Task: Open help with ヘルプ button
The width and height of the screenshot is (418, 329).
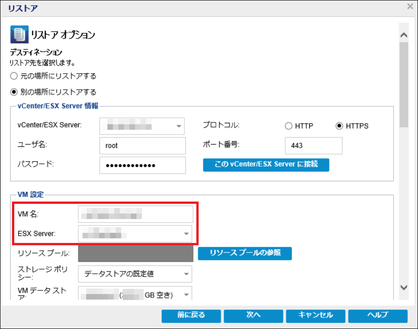Action: pyautogui.click(x=378, y=316)
